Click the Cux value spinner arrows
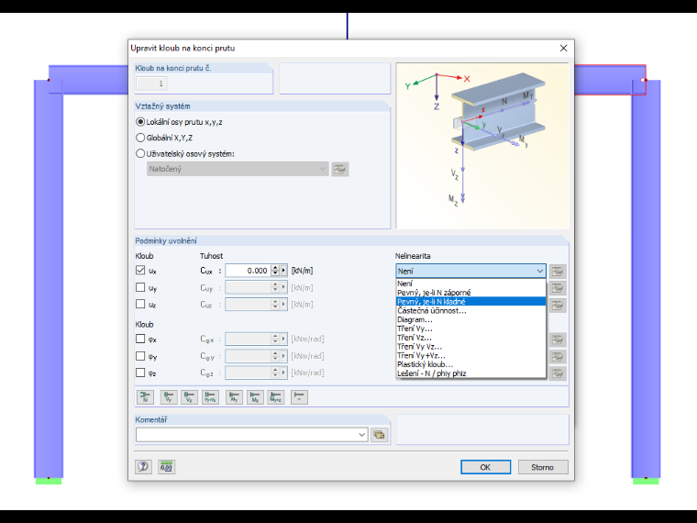This screenshot has height=523, width=697. 275,271
